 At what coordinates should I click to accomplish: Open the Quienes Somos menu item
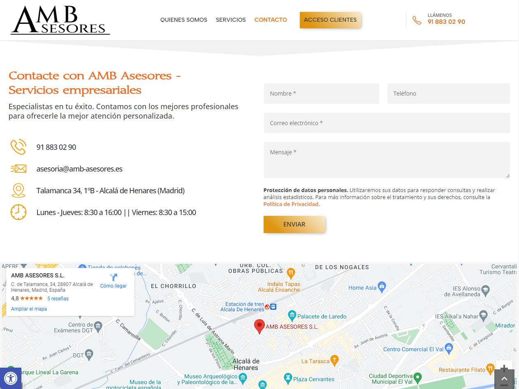coord(183,20)
